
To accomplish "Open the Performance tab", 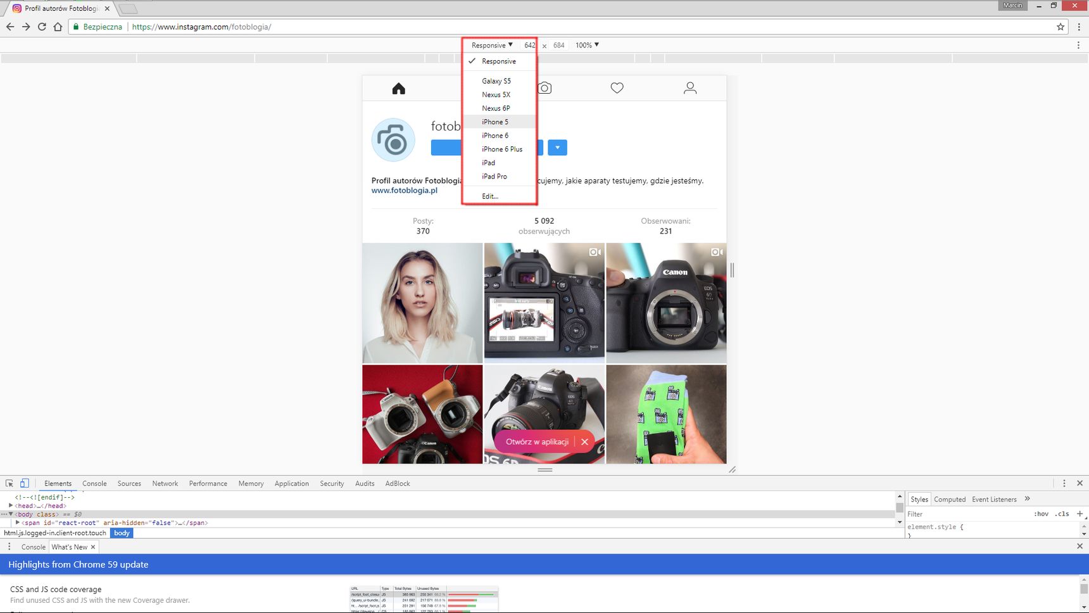I will click(x=208, y=483).
